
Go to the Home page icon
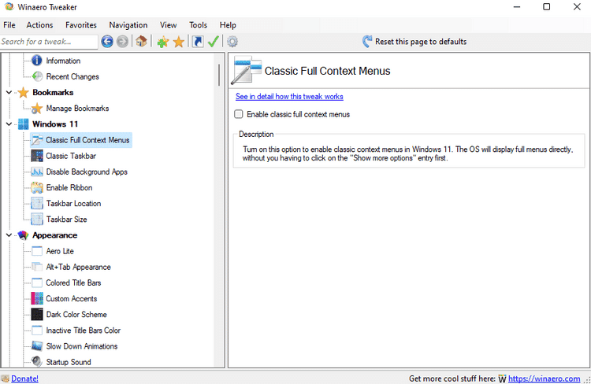[x=141, y=41]
